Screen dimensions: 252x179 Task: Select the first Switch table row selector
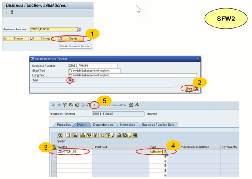point(54,152)
